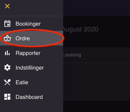130x112 pixels.
Task: Click the empty sidebar header beside the yellow X
Action: point(37,8)
